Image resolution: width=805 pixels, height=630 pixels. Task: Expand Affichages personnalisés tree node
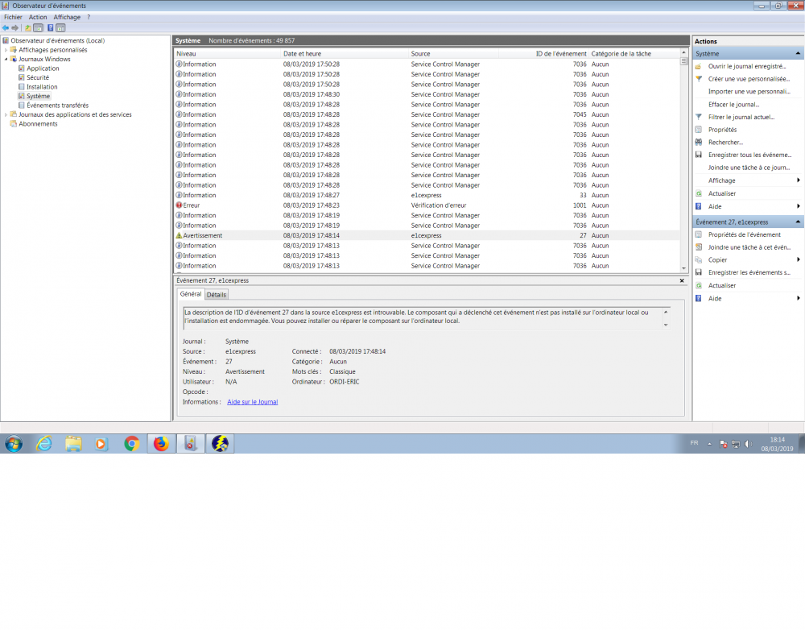click(x=6, y=50)
